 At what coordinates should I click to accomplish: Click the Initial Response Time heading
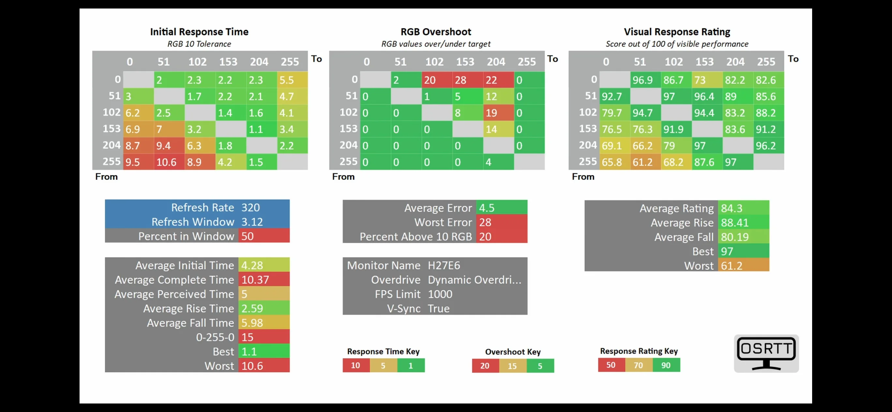point(199,32)
